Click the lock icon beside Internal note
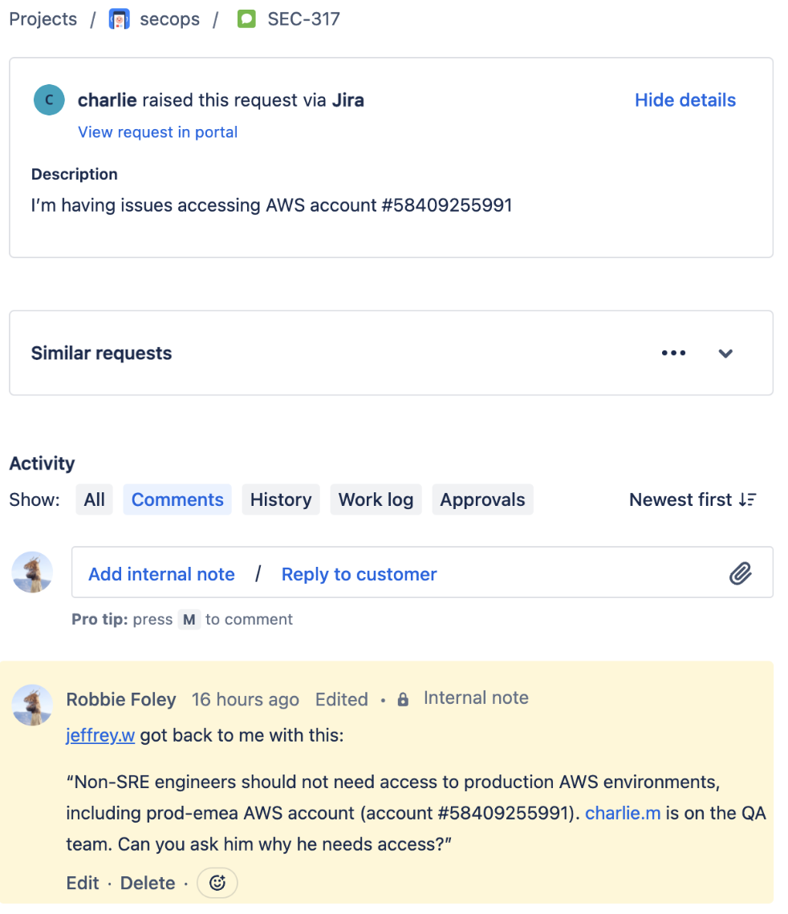The image size is (788, 914). coord(403,699)
